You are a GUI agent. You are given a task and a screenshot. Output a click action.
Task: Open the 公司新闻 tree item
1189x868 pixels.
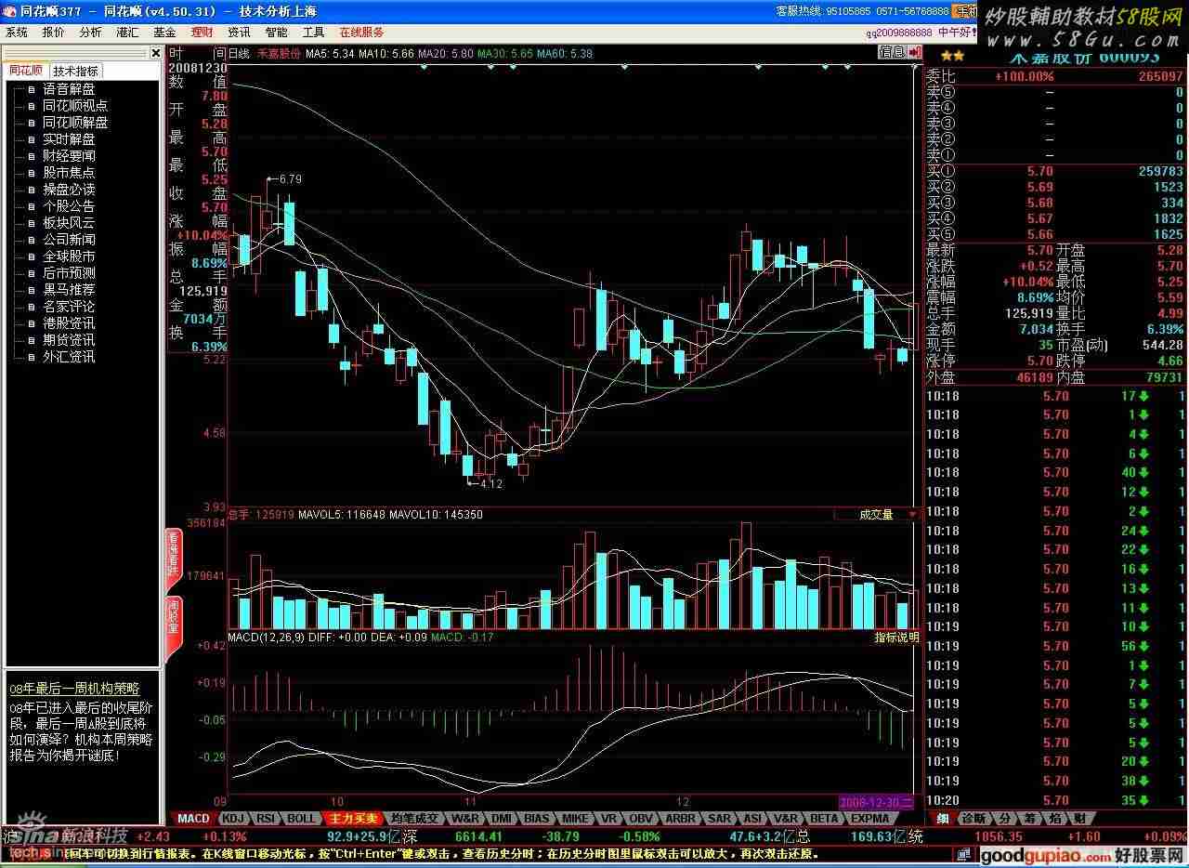click(69, 240)
